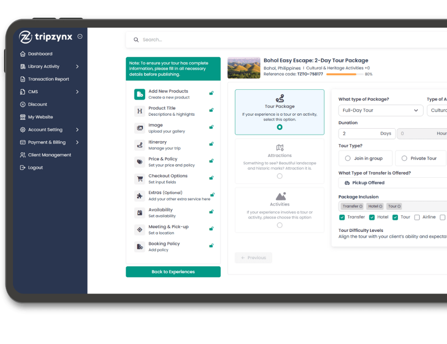447x344 pixels.
Task: Open the Dashboard menu item
Action: tap(40, 54)
